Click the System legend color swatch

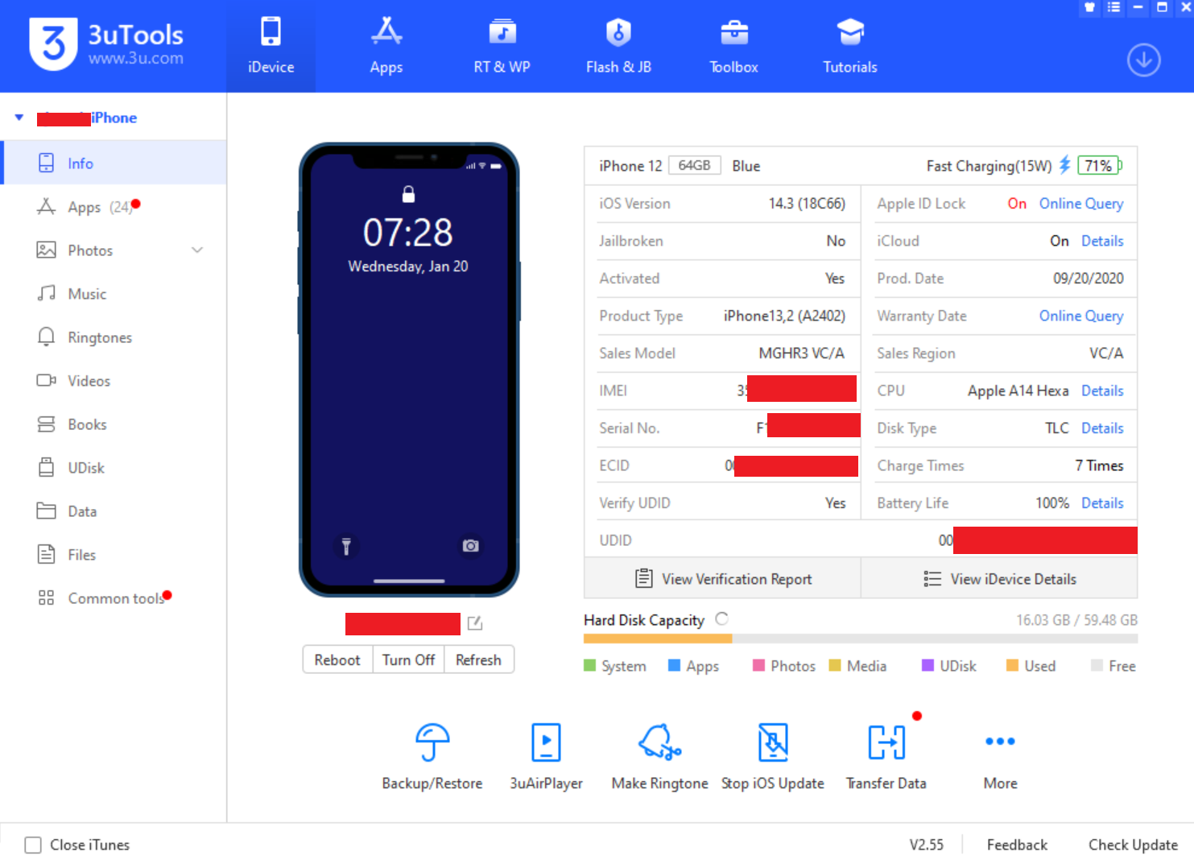589,665
